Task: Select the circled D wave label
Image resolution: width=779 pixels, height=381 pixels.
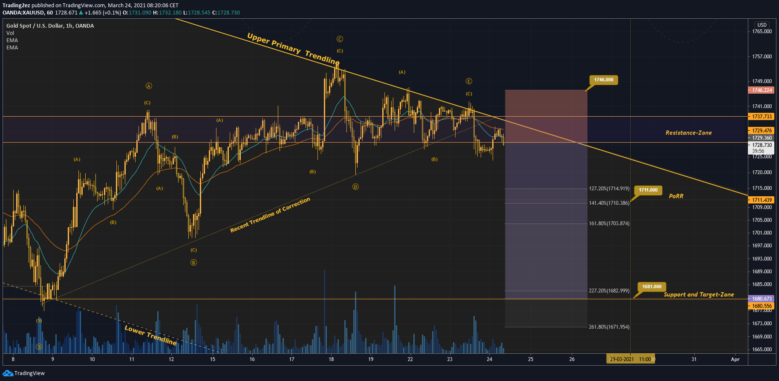Action: (355, 187)
